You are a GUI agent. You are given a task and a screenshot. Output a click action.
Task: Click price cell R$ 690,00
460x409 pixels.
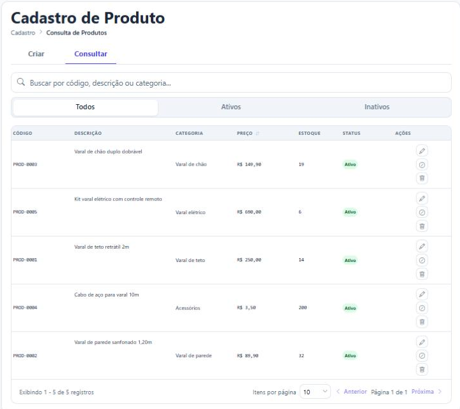click(x=249, y=212)
